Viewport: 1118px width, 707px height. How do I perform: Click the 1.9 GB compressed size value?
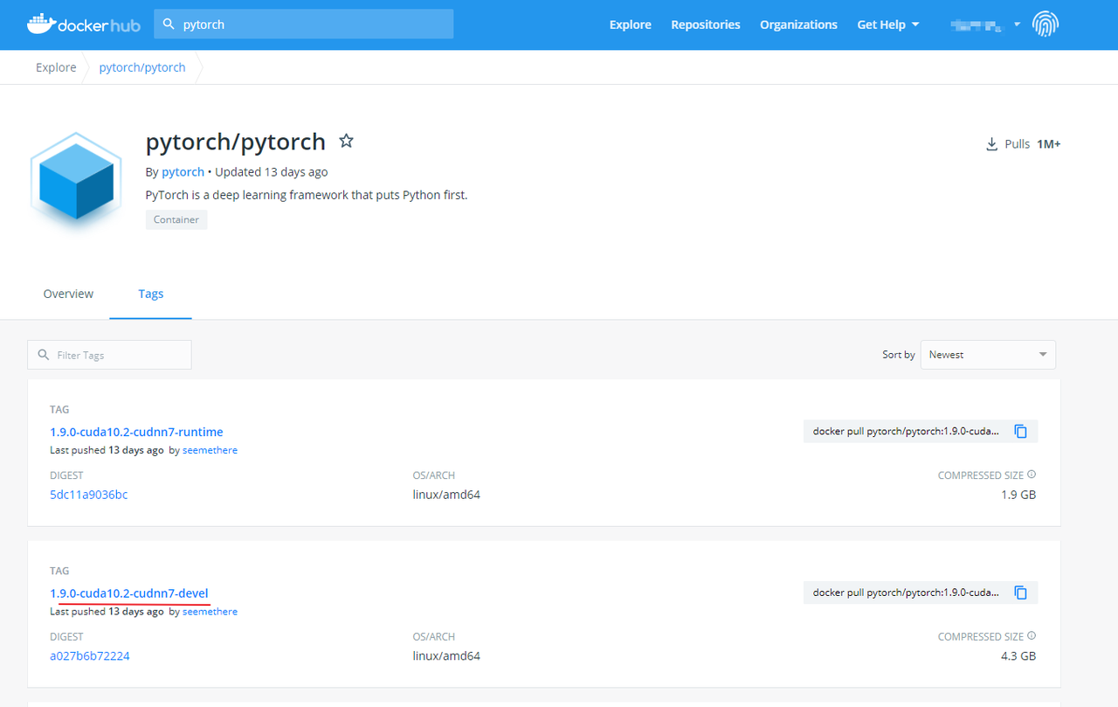(x=1018, y=495)
